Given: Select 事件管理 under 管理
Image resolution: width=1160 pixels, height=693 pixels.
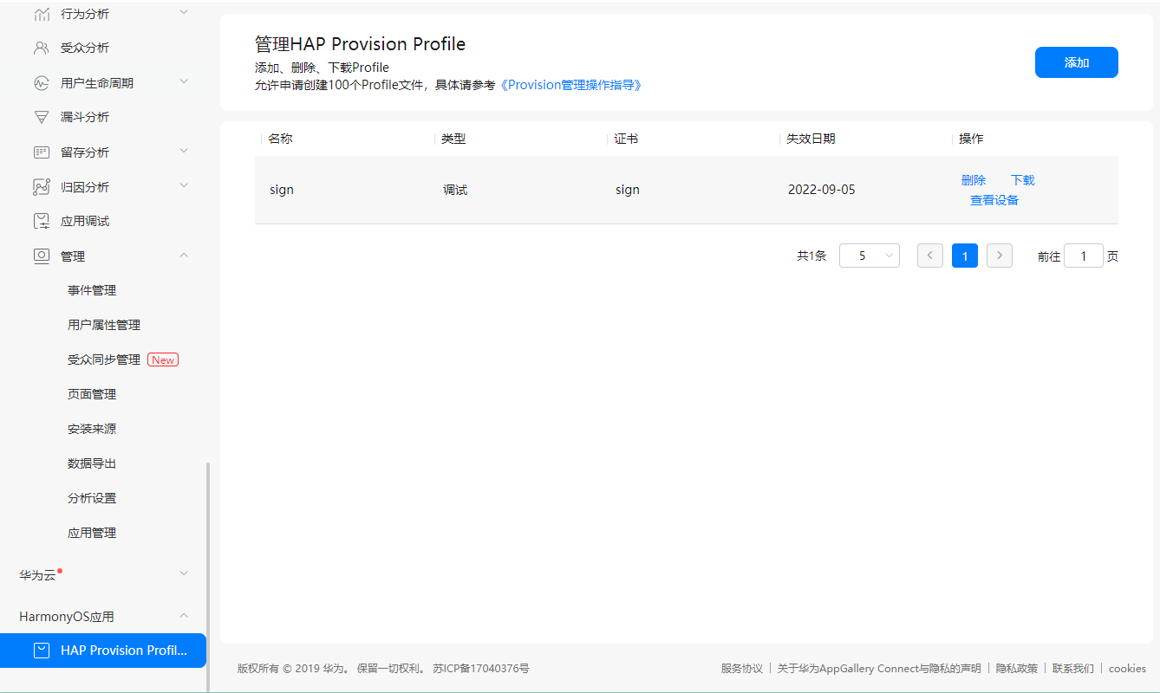Looking at the screenshot, I should point(92,291).
